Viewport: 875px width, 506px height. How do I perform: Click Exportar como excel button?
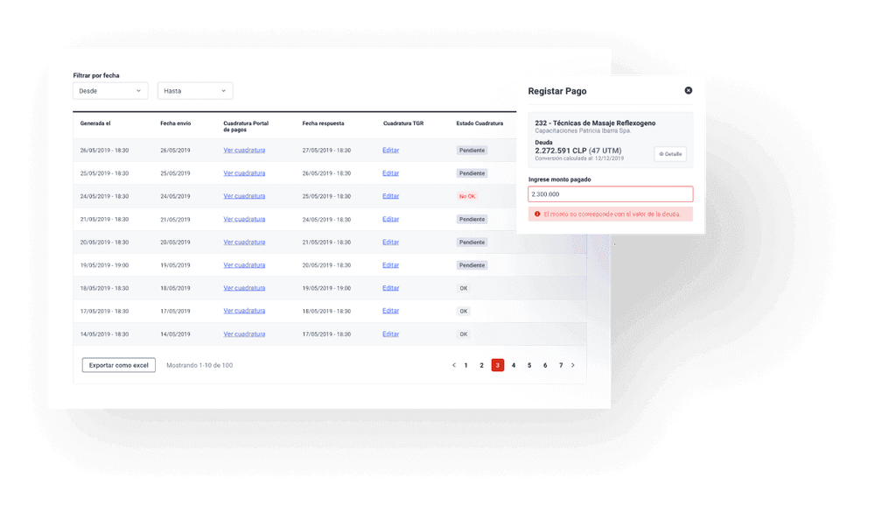pos(118,365)
